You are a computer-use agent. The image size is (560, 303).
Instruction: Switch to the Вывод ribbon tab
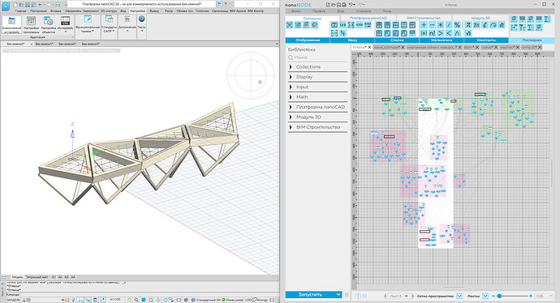click(154, 11)
